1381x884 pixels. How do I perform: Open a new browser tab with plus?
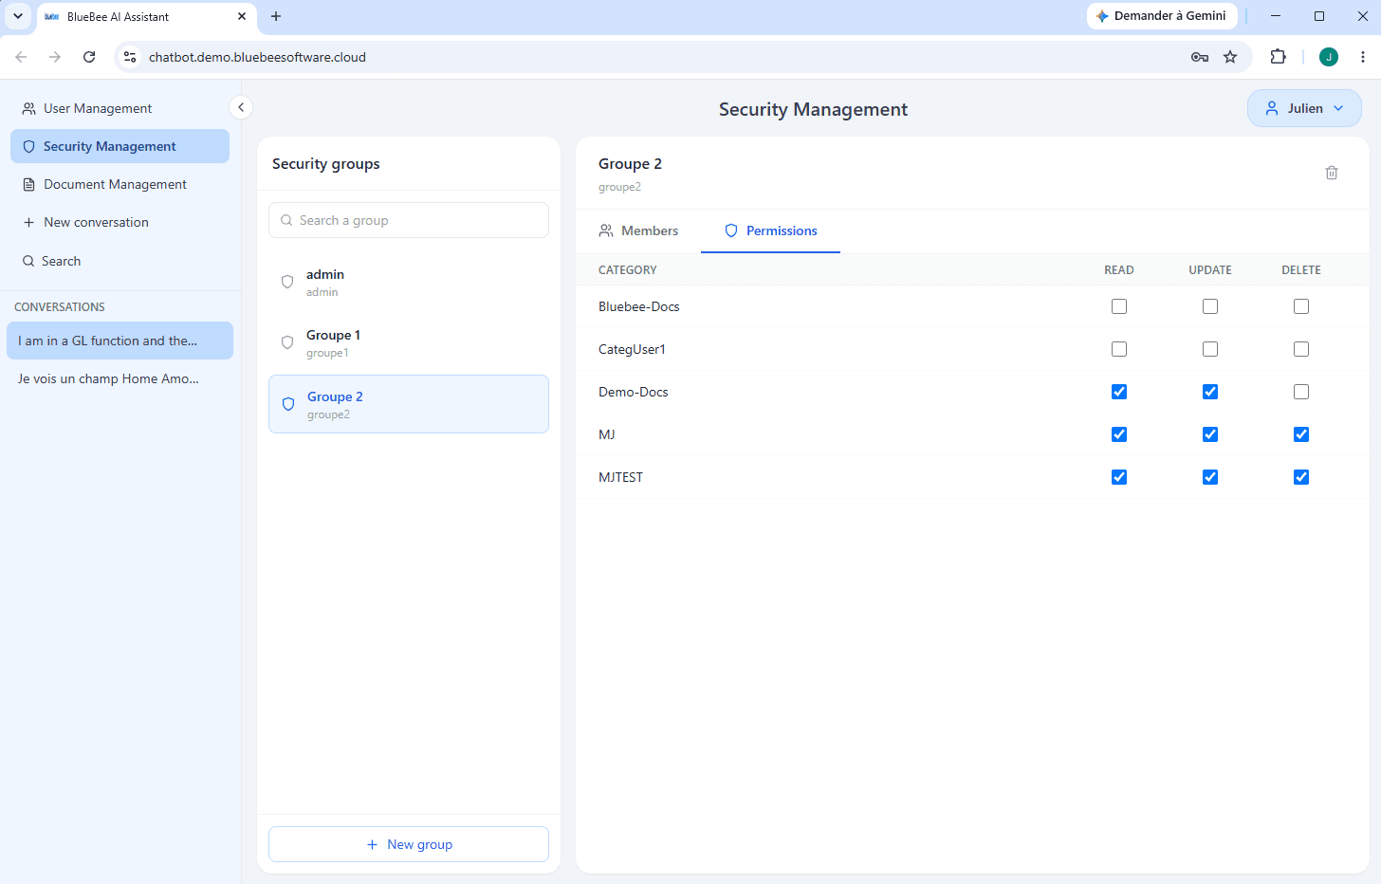point(276,16)
